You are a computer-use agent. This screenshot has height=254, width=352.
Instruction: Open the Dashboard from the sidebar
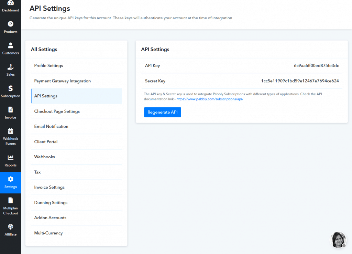(10, 7)
